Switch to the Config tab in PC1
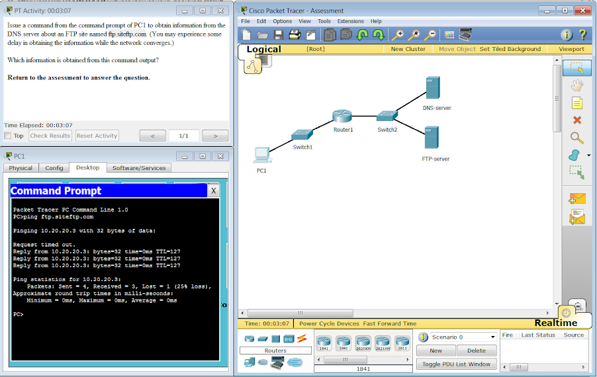Screen dimensions: 597x377 point(54,168)
